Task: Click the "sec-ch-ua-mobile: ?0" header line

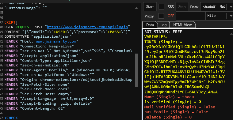Action: pos(37,65)
